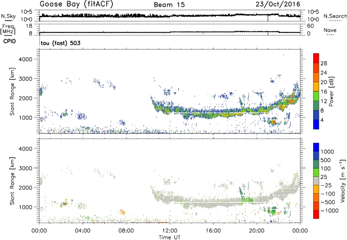Select the "tau (fast) 503" text
The width and height of the screenshot is (347, 240).
click(61, 43)
